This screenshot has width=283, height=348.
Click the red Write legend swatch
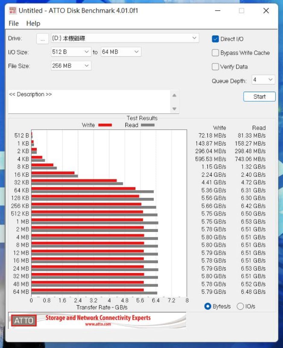pos(105,125)
